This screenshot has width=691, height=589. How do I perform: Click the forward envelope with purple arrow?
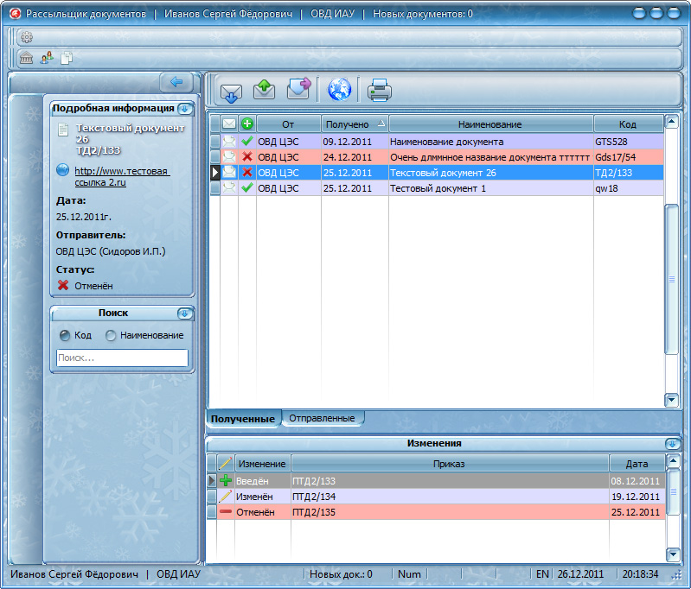pos(298,88)
